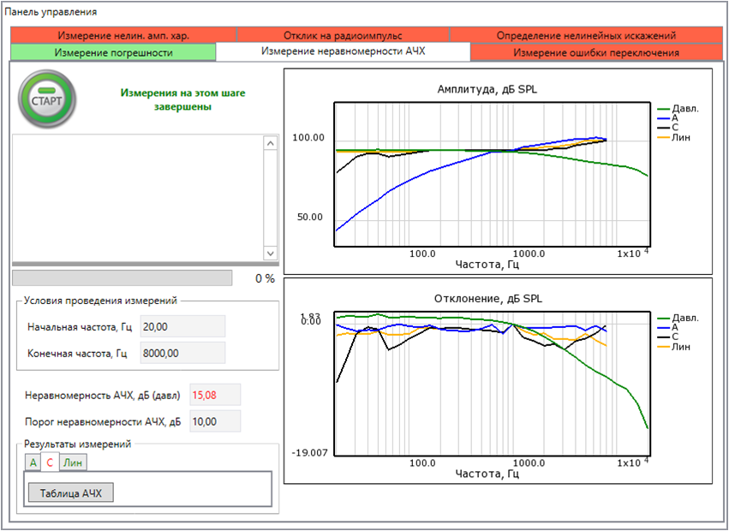Click the measurement progress bar

click(122, 278)
